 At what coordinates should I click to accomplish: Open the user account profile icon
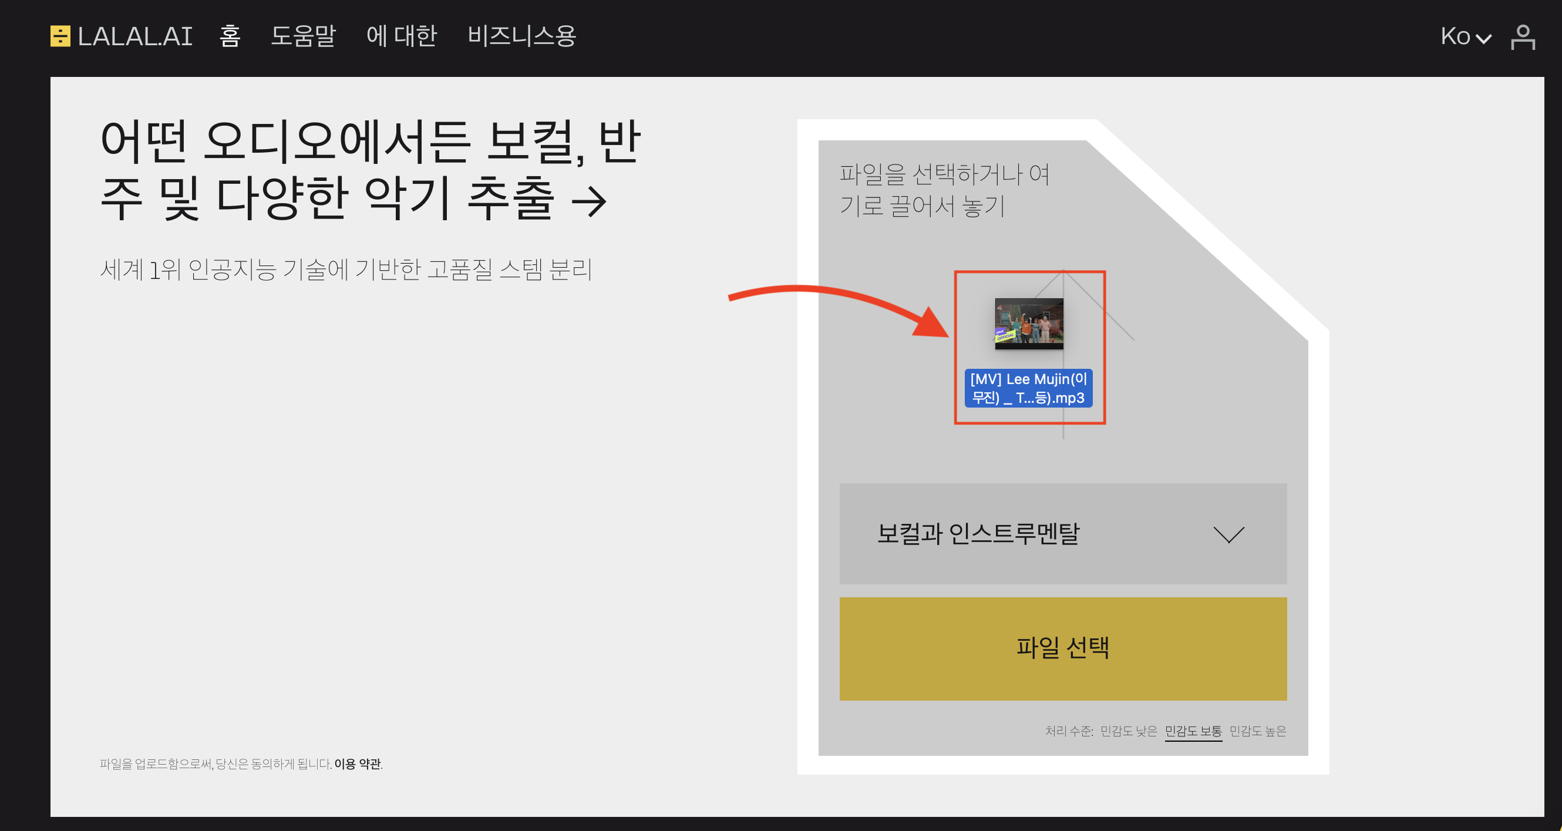[x=1523, y=37]
